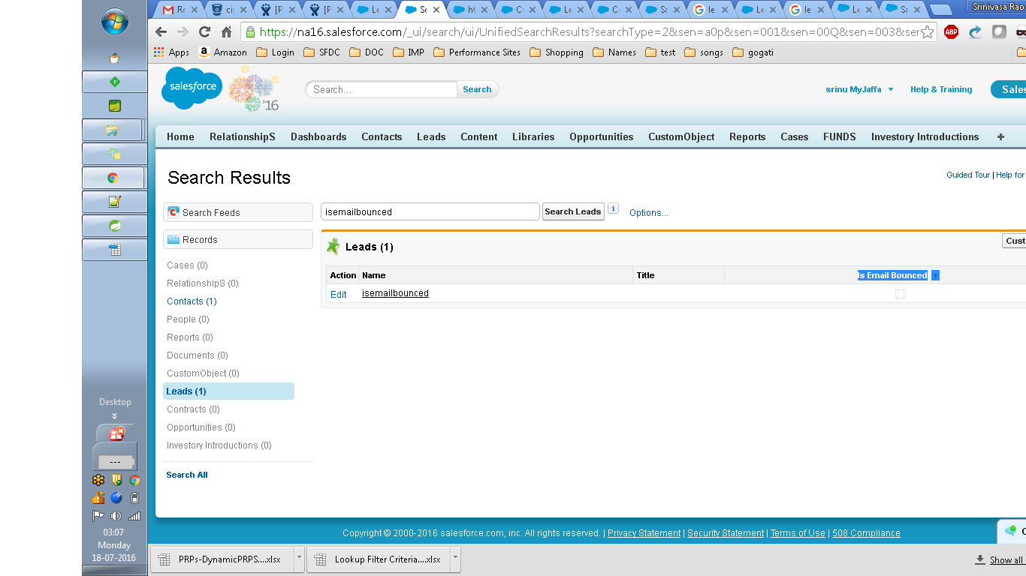Image resolution: width=1026 pixels, height=576 pixels.
Task: Toggle the Is Email Bounced checkbox for isemailbounced
Action: (900, 294)
